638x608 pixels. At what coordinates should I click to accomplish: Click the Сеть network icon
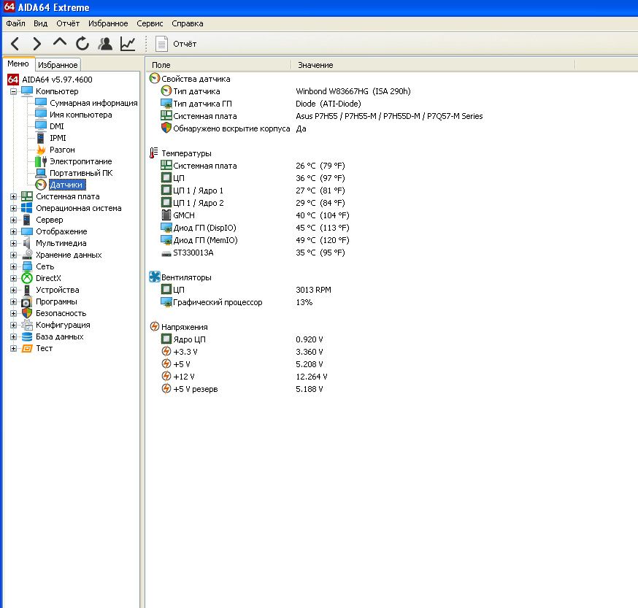click(x=27, y=266)
